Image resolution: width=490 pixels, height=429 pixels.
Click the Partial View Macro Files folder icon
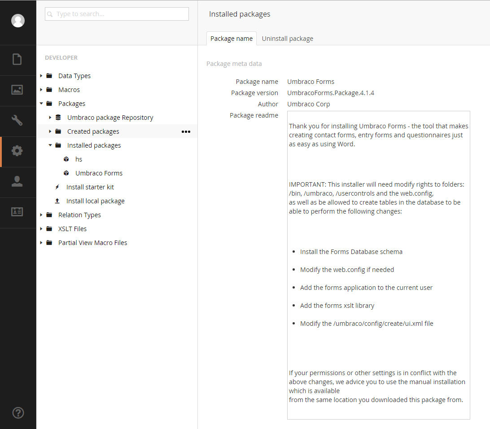pyautogui.click(x=49, y=242)
